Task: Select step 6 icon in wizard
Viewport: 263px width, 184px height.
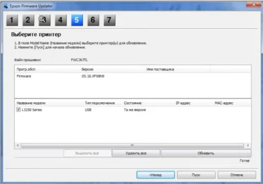Action: click(x=93, y=20)
